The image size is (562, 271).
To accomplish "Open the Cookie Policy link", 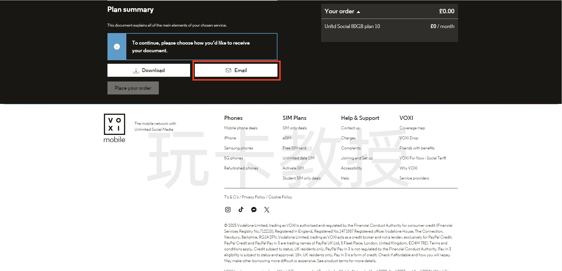I will (x=280, y=197).
